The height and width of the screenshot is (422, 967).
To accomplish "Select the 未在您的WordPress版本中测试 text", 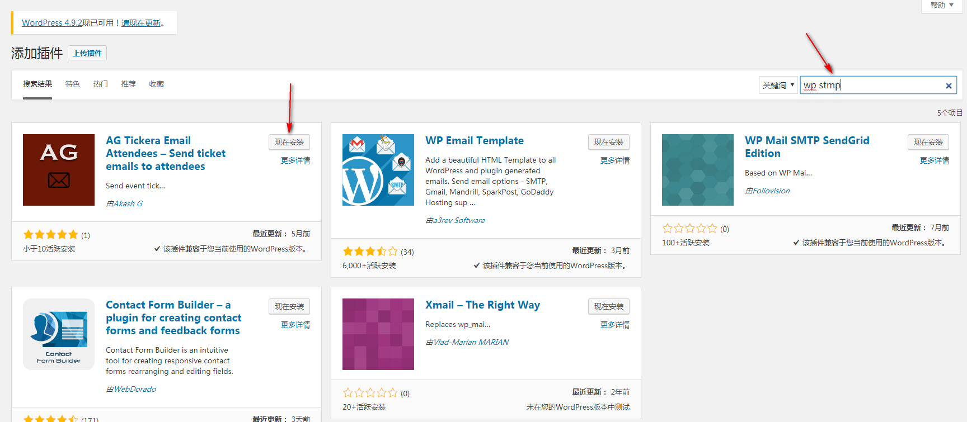I will click(578, 407).
